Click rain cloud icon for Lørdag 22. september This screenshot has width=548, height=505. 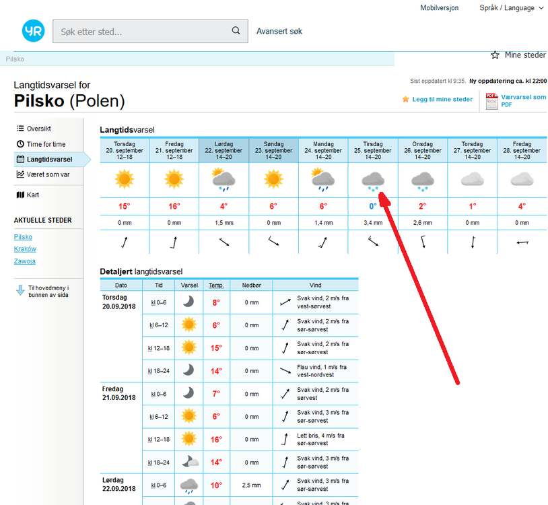pyautogui.click(x=224, y=180)
